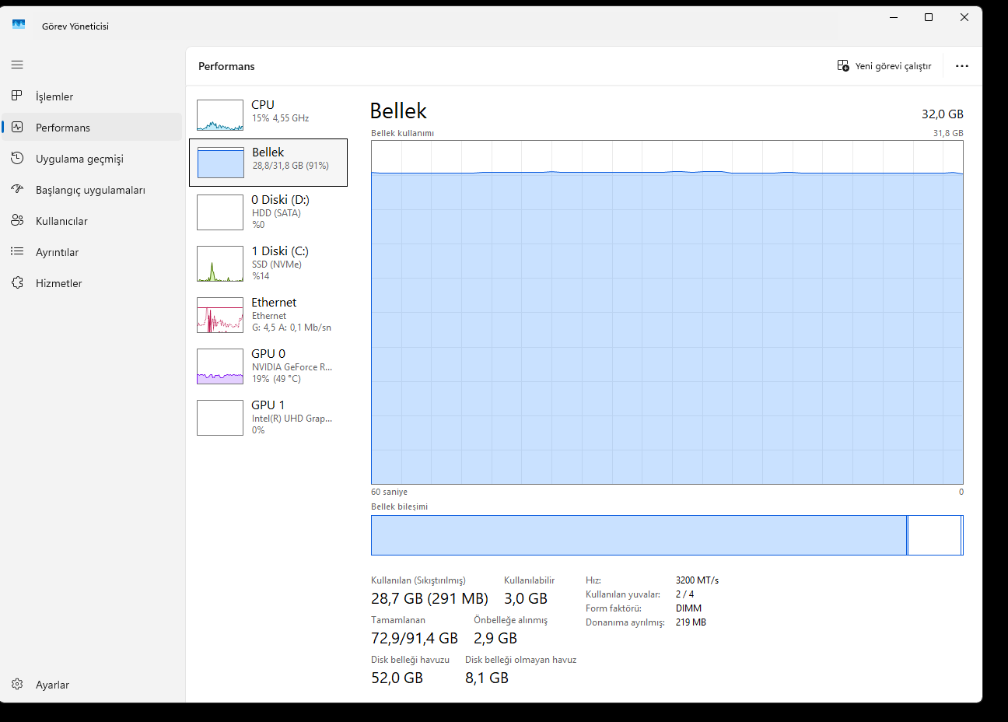Select the GPU 0 graph thumbnail
The width and height of the screenshot is (1008, 722).
(x=220, y=366)
